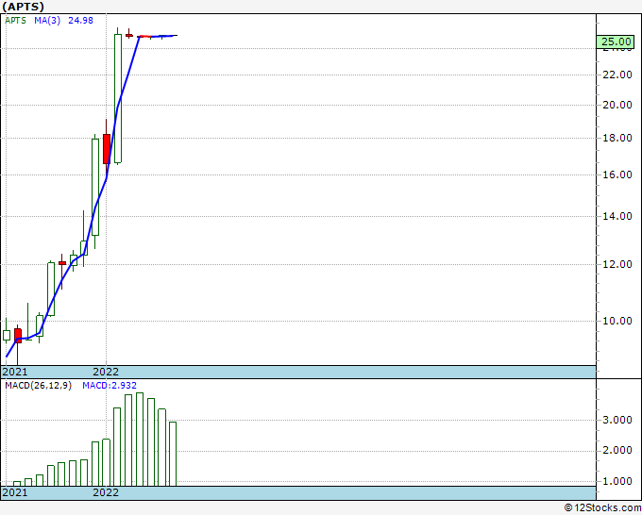The image size is (642, 515).
Task: Click the MA(3) legend label
Action: (47, 21)
